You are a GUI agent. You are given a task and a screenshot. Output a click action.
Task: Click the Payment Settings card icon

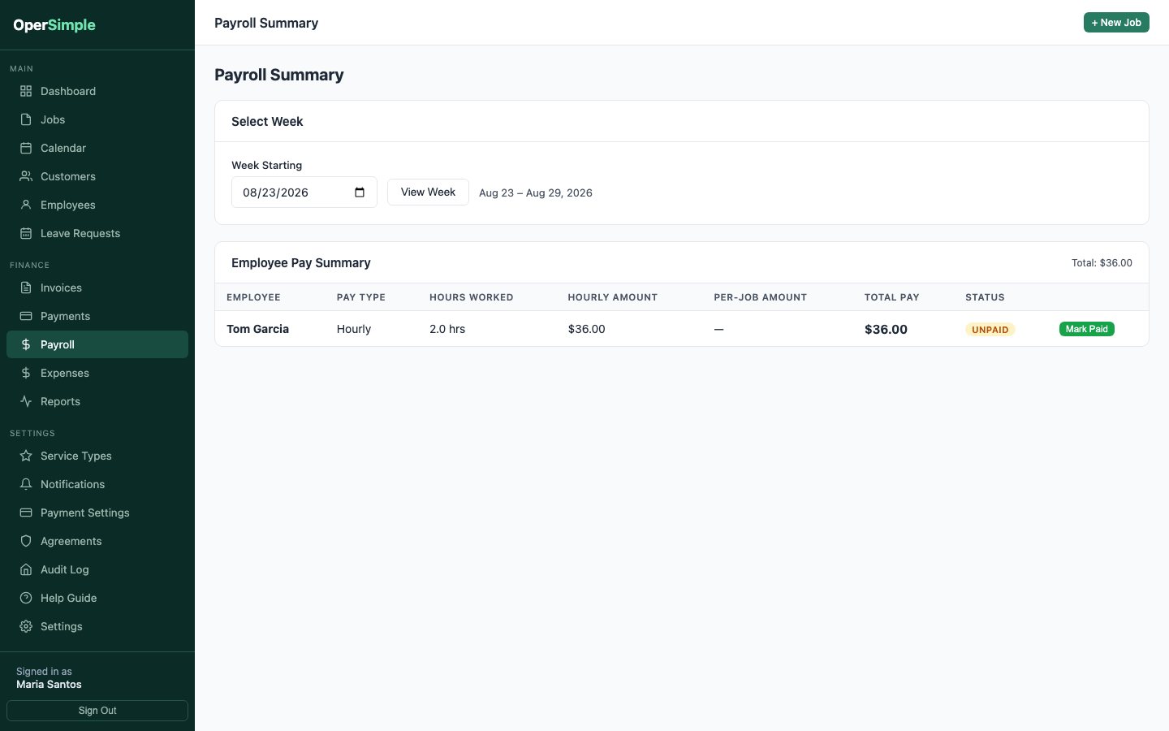(x=26, y=513)
